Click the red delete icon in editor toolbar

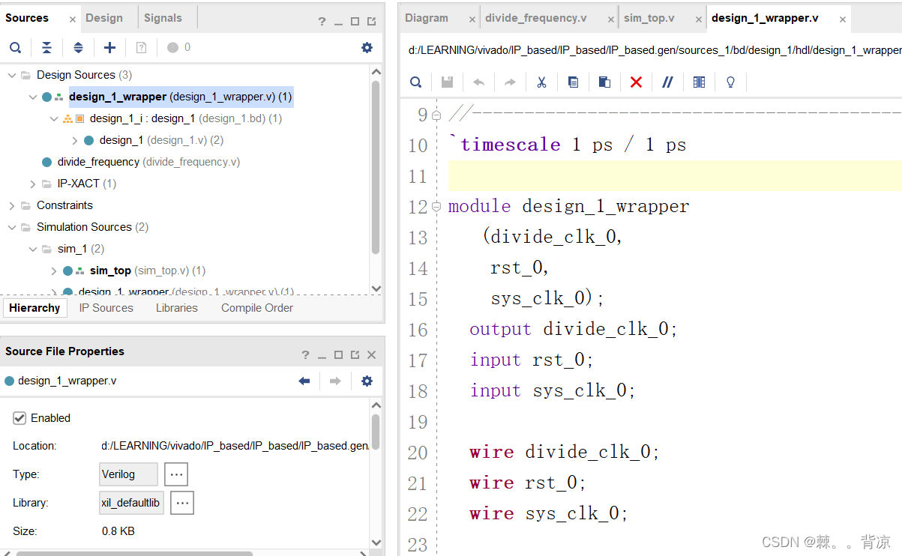coord(636,82)
